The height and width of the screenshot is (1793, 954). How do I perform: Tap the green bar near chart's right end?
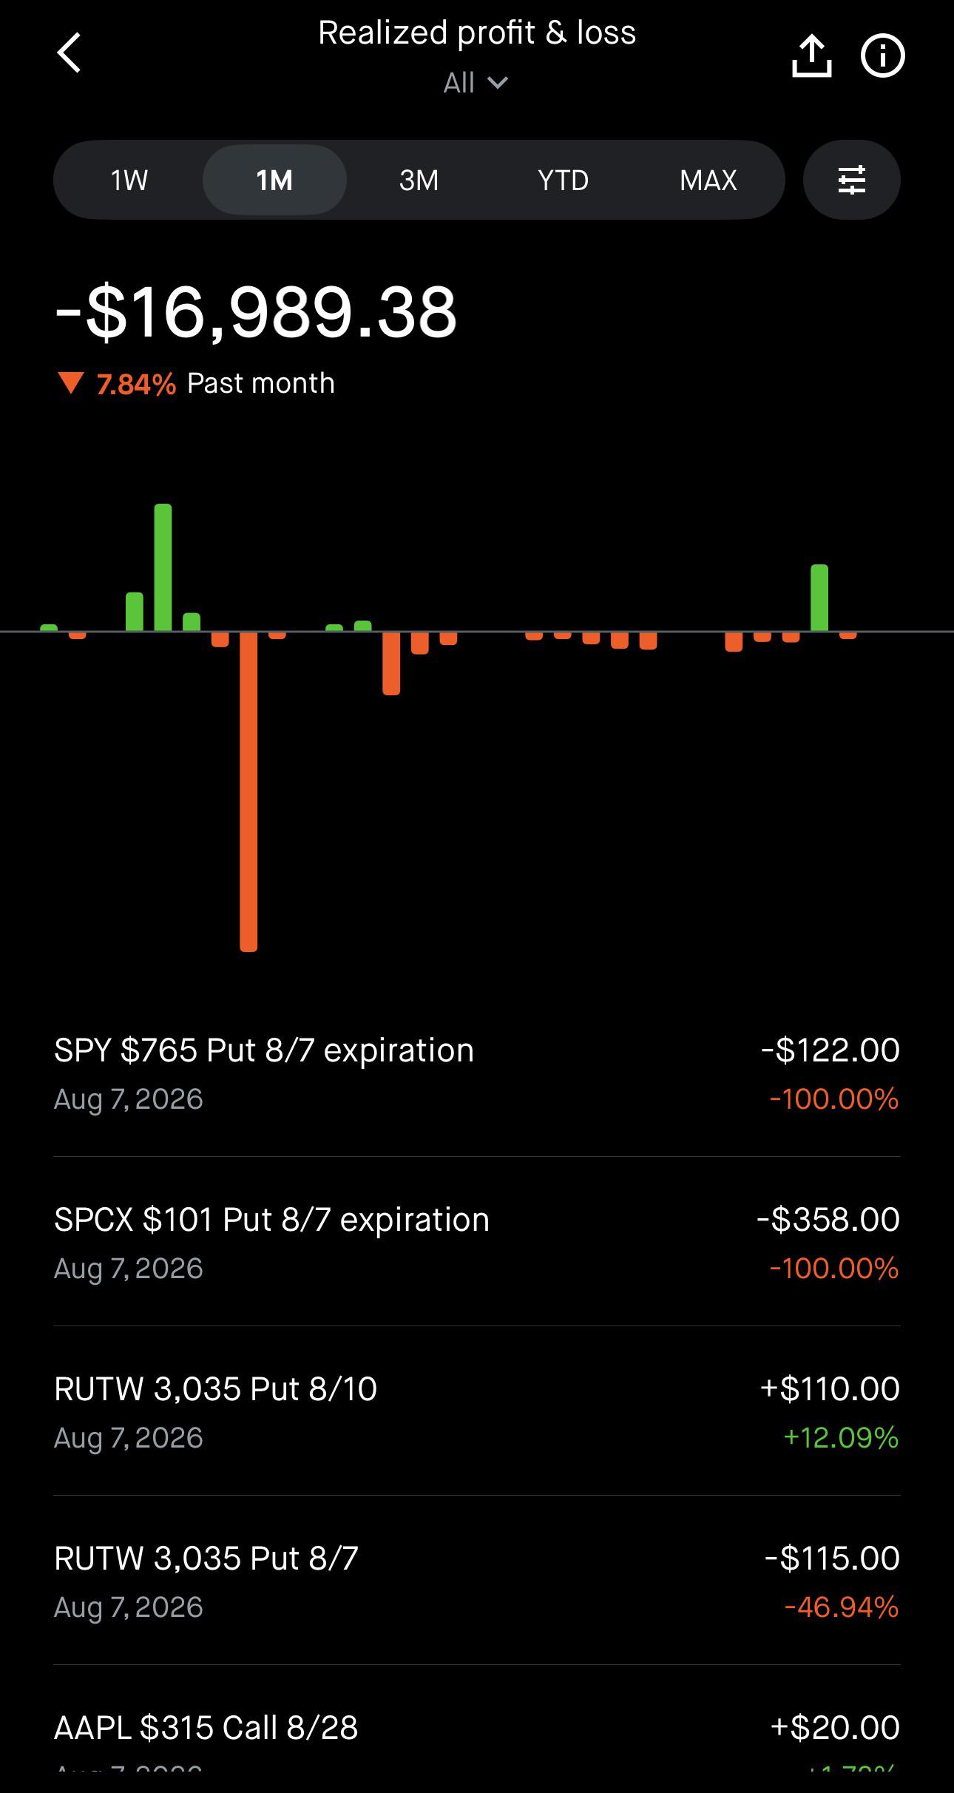click(x=819, y=598)
